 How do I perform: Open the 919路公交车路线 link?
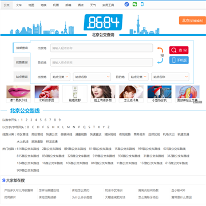point(104,156)
